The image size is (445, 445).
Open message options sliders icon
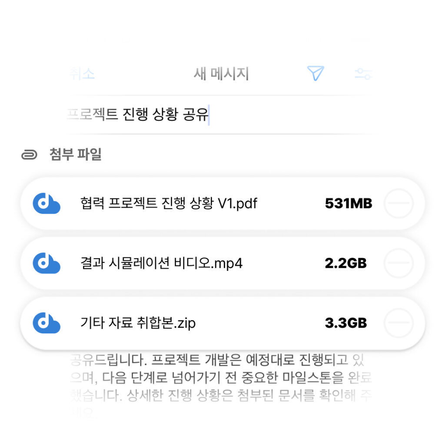(x=363, y=74)
